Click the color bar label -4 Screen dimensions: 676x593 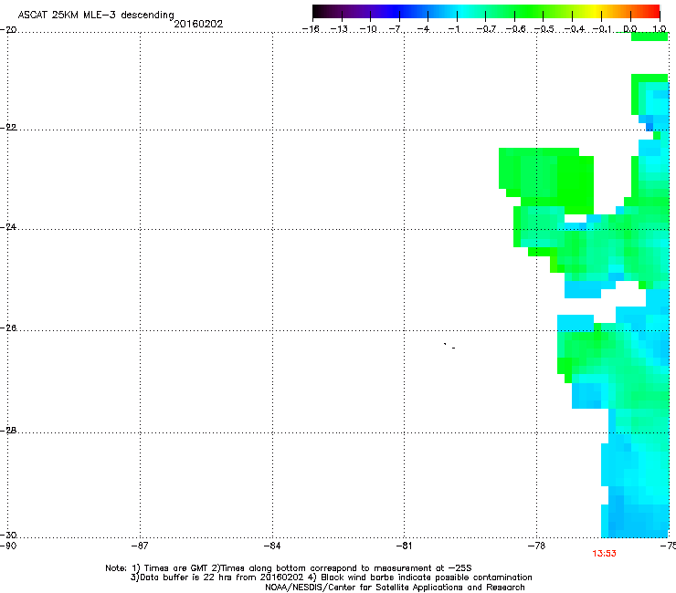423,29
